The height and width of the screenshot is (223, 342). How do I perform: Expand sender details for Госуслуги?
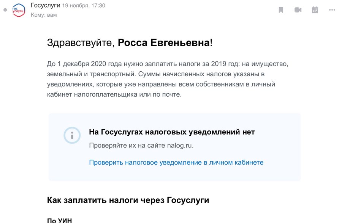click(x=45, y=6)
